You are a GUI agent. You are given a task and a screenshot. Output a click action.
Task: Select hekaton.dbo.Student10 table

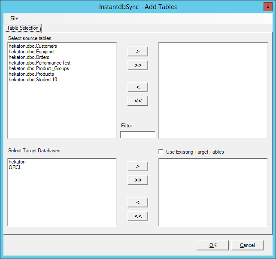pos(33,80)
